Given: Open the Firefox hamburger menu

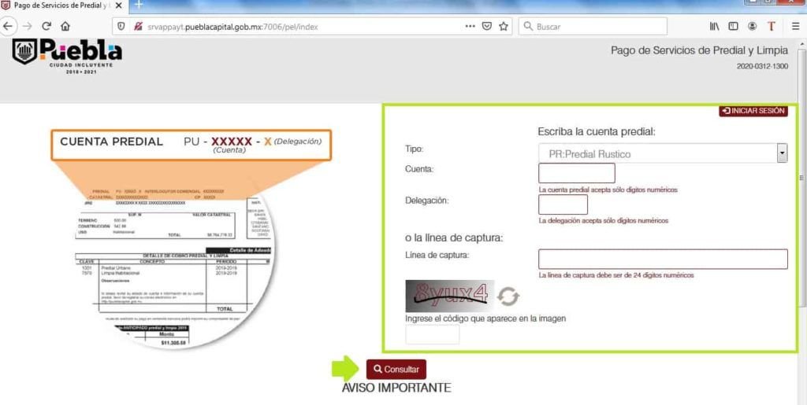Looking at the screenshot, I should [795, 26].
